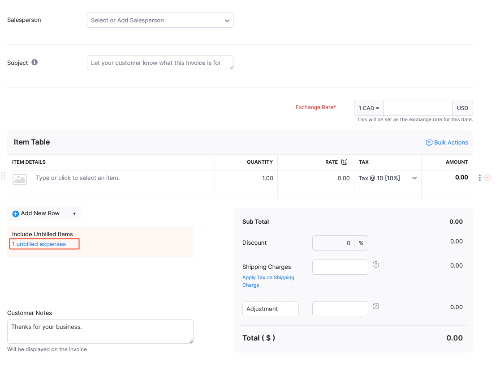The image size is (500, 366).
Task: Click the Bulk Actions gear icon
Action: click(x=429, y=142)
